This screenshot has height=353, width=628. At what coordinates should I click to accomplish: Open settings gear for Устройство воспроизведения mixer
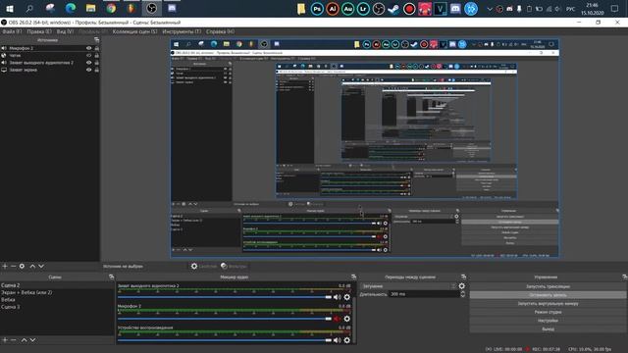(x=346, y=340)
